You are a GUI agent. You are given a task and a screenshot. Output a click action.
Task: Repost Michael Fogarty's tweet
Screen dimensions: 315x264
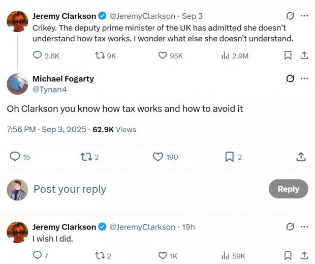coord(86,157)
